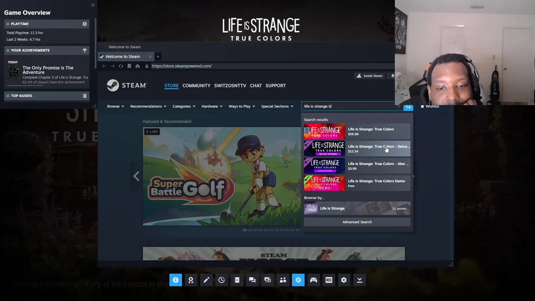This screenshot has width=535, height=301.
Task: Browse the Life is Strange franchise 11 games
Action: 357,208
